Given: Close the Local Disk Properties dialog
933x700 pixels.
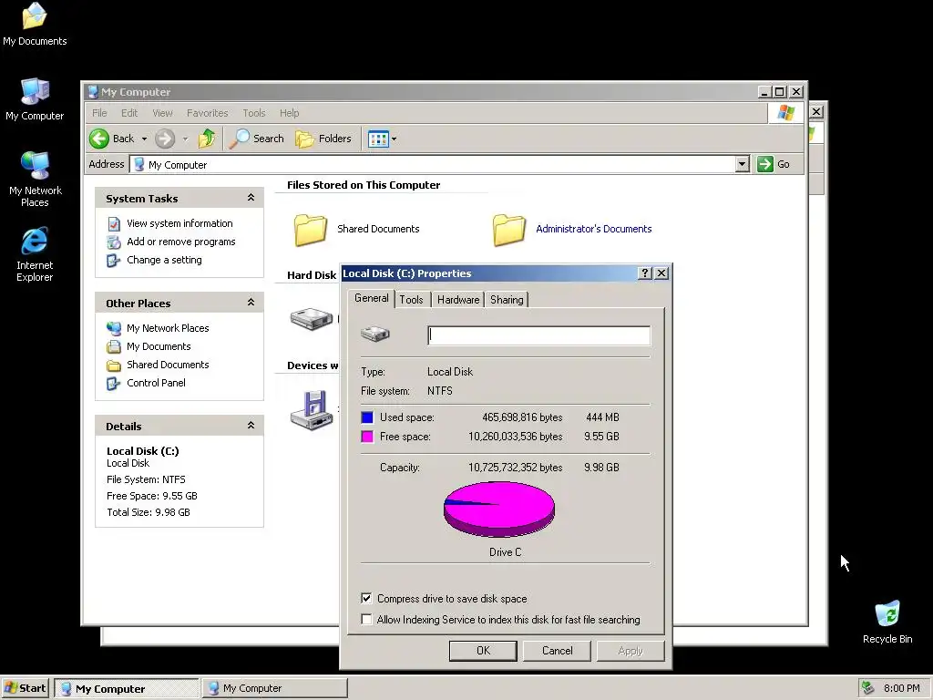Looking at the screenshot, I should coord(661,273).
